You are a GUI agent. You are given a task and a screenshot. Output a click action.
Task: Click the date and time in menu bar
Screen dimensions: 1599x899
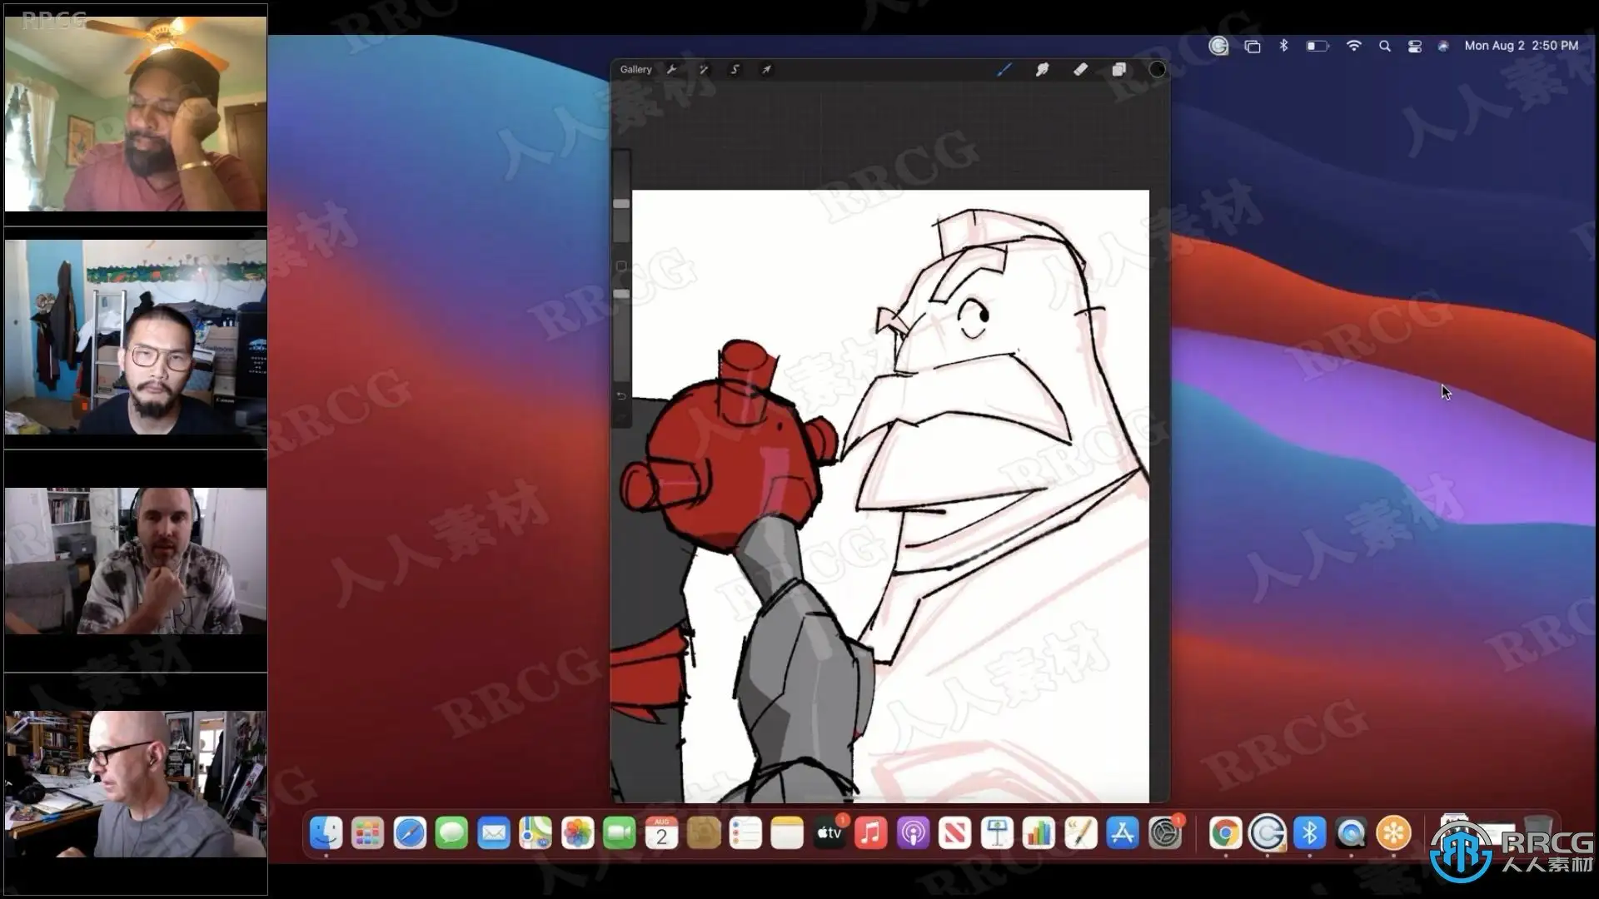click(x=1521, y=46)
